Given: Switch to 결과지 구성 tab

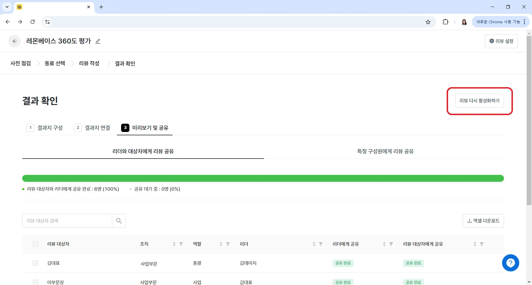Looking at the screenshot, I should click(x=45, y=128).
